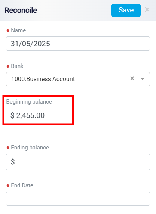The height and width of the screenshot is (214, 156).
Task: Clear the selected Business Account bank
Action: (132, 78)
